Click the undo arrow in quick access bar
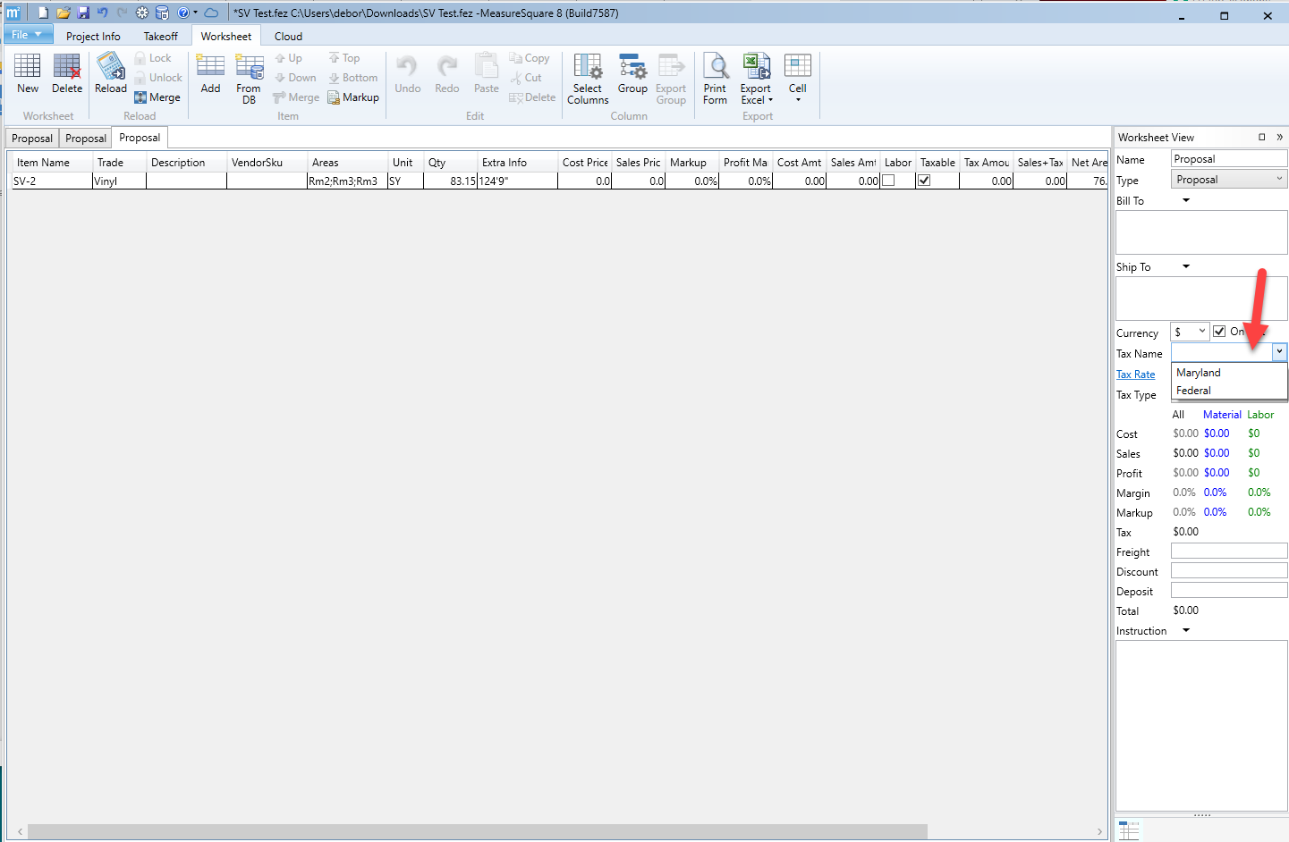The image size is (1289, 842). tap(102, 13)
